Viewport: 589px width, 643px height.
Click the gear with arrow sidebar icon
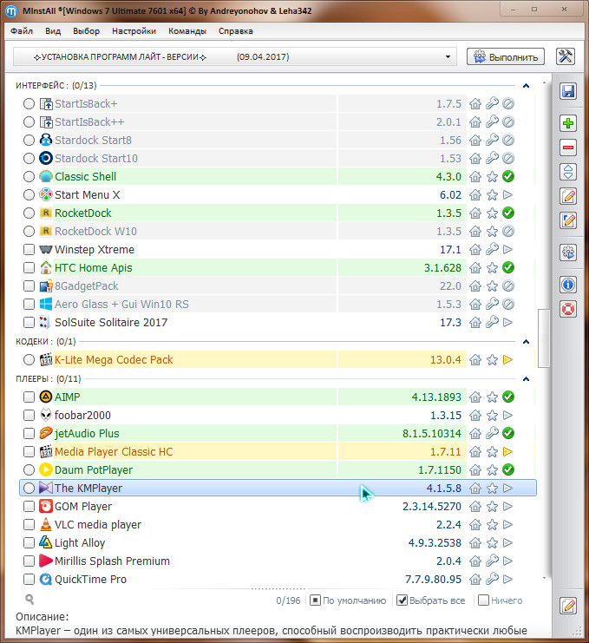pos(568,253)
